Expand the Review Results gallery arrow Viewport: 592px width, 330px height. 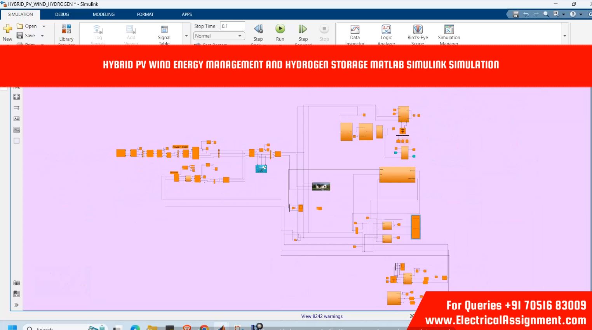565,36
